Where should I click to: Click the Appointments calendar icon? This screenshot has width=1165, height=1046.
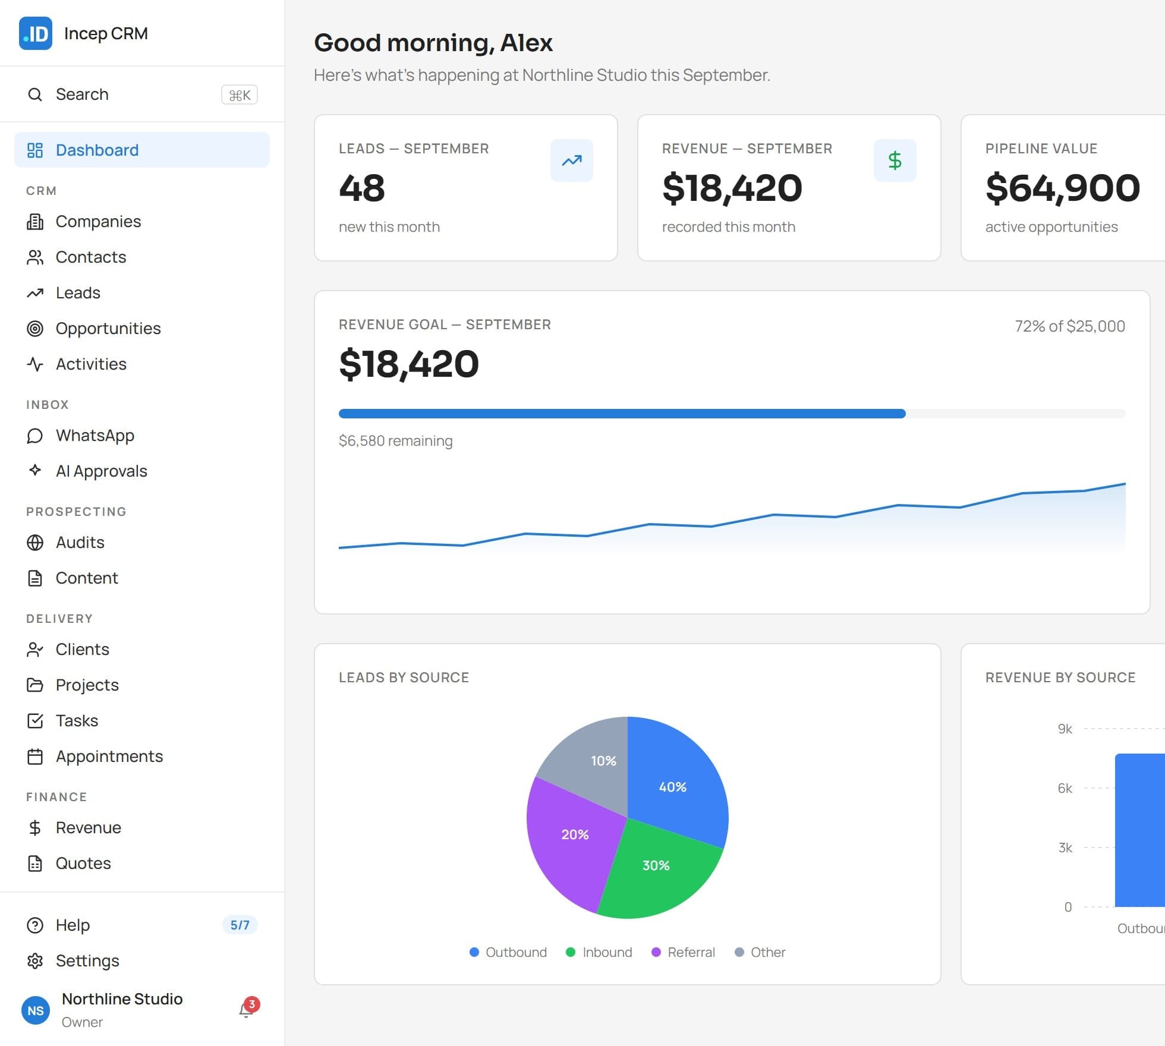[x=35, y=757]
